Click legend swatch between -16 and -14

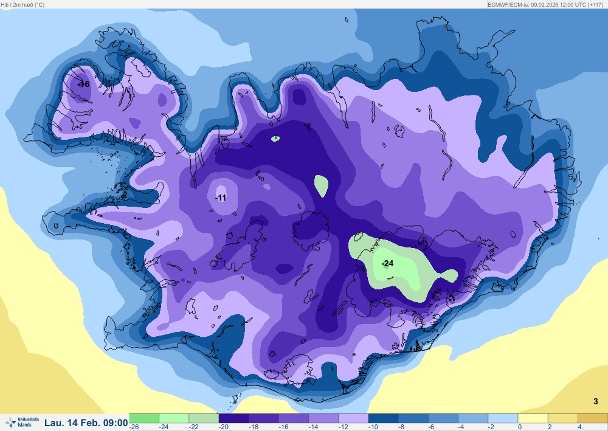click(x=293, y=418)
